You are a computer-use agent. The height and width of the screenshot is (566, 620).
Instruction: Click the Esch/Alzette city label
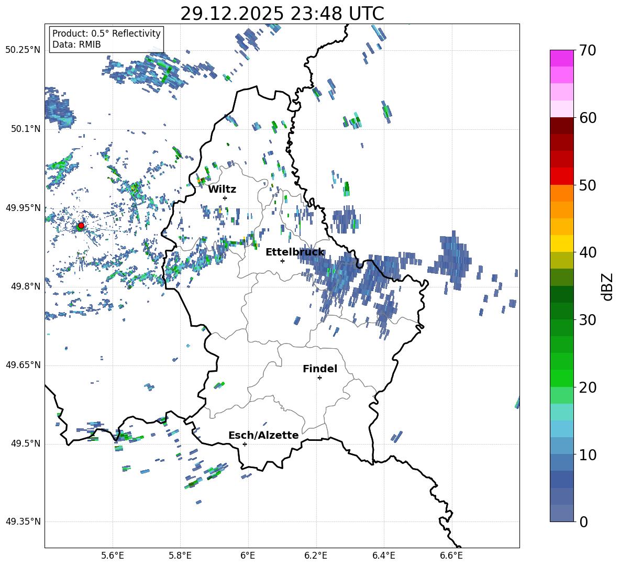[264, 435]
